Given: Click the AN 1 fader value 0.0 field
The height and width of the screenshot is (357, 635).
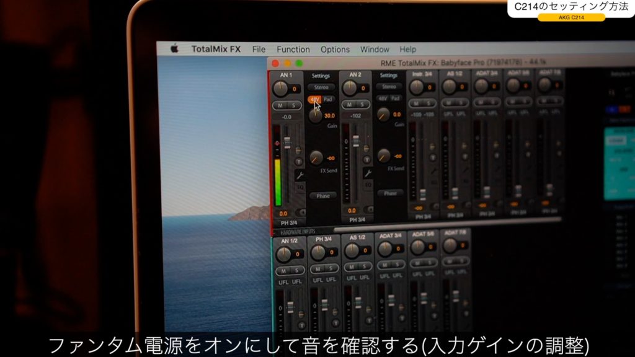Looking at the screenshot, I should click(x=283, y=213).
